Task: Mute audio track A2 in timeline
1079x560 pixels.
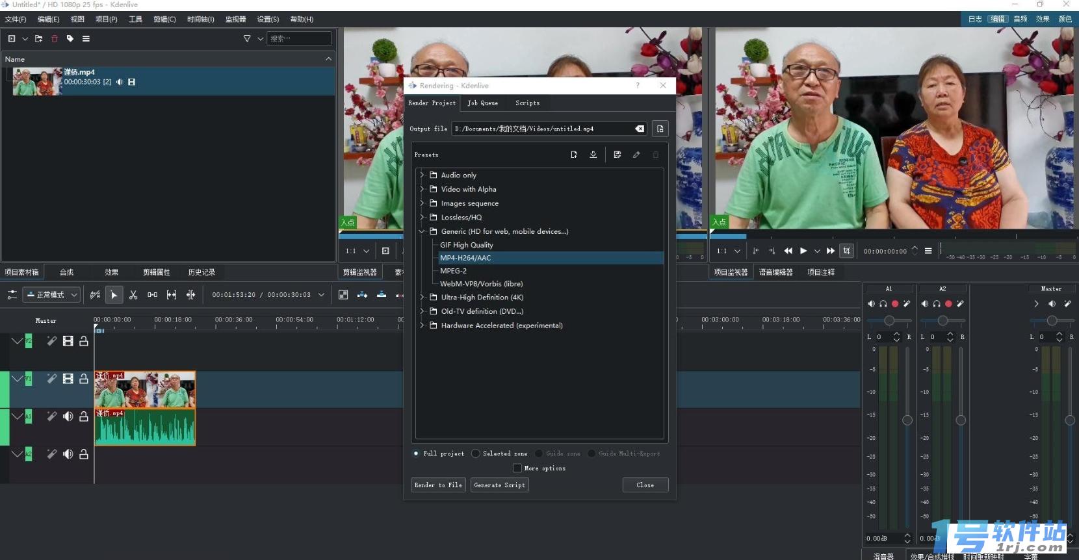Action: click(x=68, y=454)
